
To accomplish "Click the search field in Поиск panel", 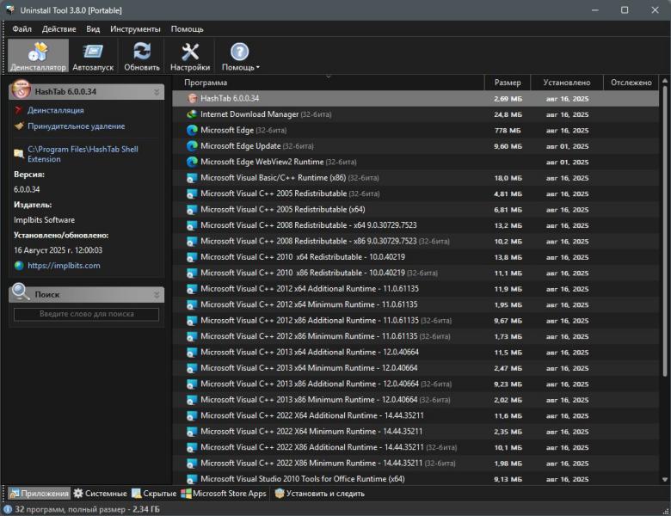I will pyautogui.click(x=86, y=315).
